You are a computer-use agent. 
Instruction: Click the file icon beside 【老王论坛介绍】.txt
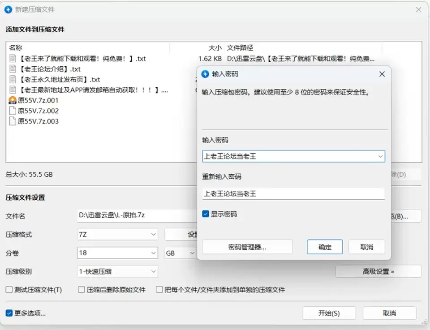pos(13,69)
